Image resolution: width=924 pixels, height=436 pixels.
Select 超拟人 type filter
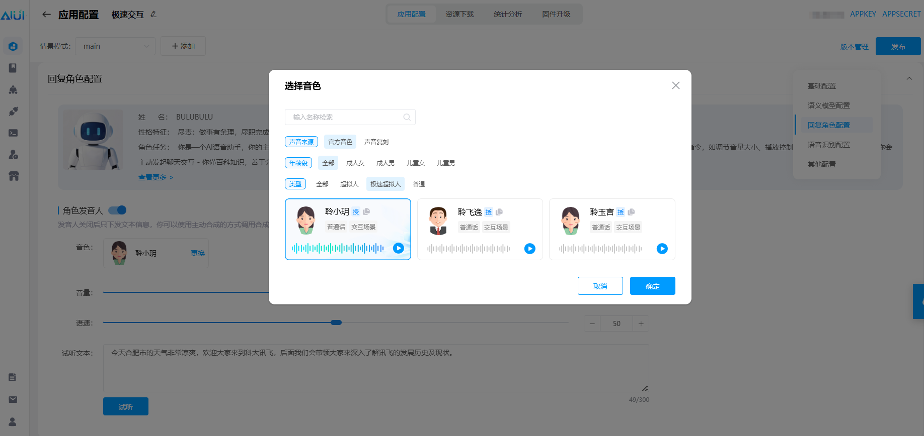click(349, 184)
